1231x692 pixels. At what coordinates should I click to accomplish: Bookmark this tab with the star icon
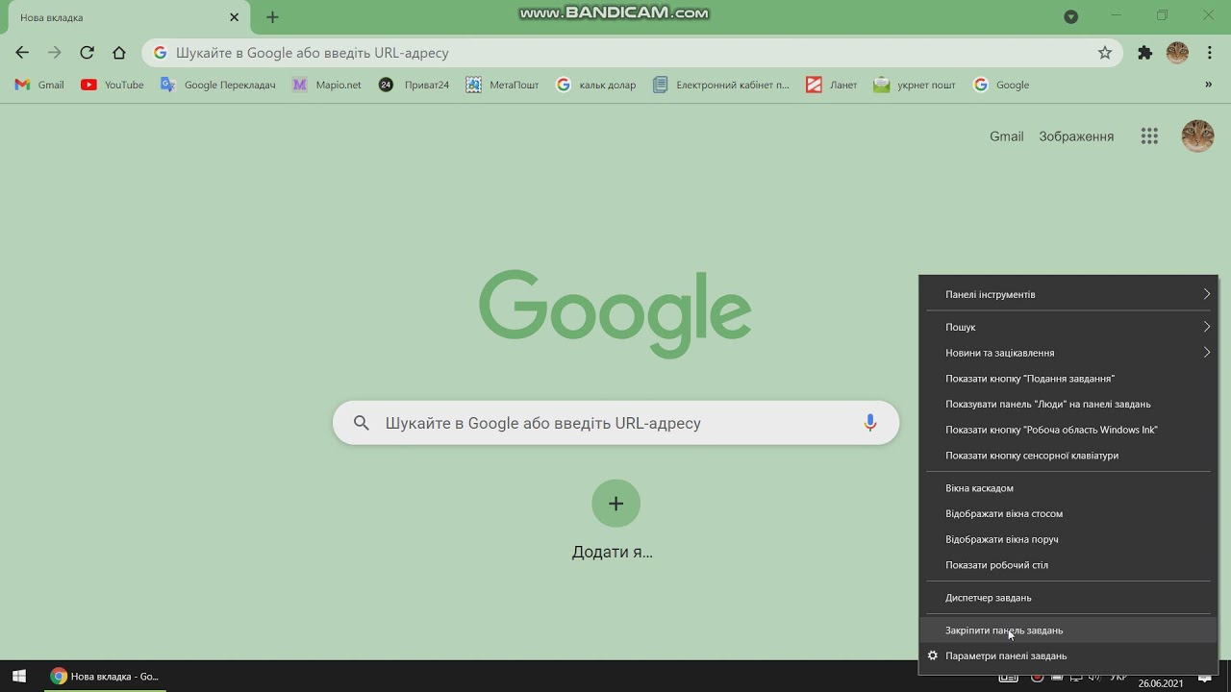click(1105, 53)
